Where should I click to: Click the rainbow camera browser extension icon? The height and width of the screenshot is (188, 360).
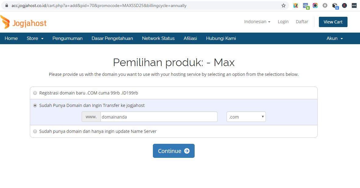click(x=315, y=5)
